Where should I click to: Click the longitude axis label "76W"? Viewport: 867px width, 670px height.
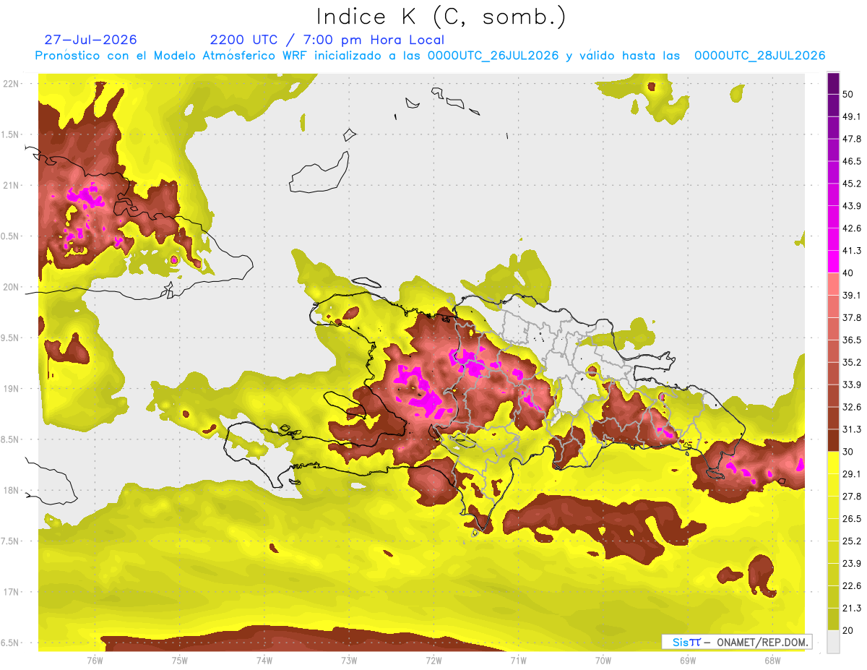click(95, 661)
